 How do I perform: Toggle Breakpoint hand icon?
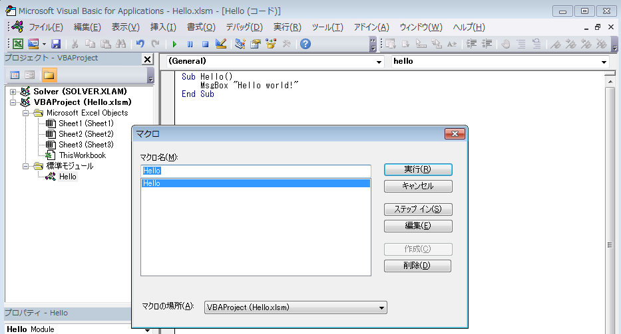point(506,44)
